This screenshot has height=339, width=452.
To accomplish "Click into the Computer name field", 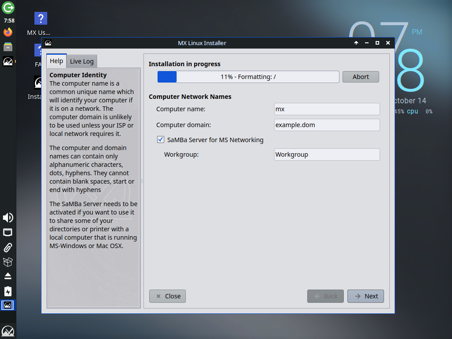I will click(x=327, y=109).
